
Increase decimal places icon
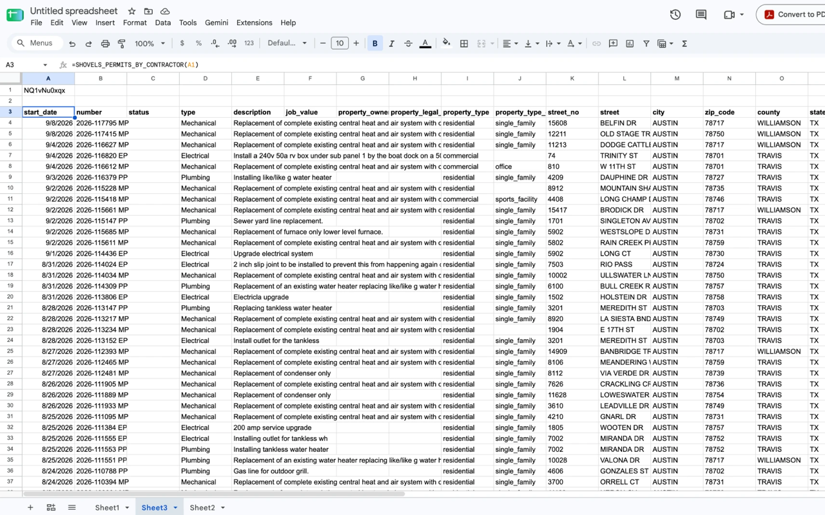[x=232, y=44]
